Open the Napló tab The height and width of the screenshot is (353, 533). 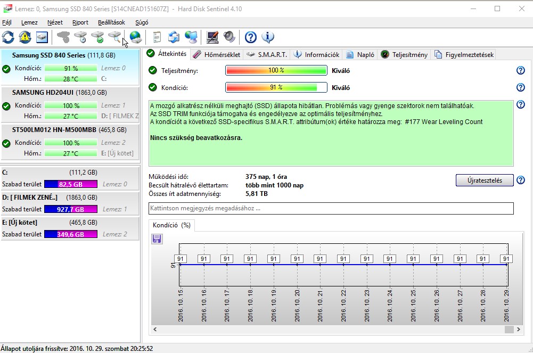(x=360, y=55)
